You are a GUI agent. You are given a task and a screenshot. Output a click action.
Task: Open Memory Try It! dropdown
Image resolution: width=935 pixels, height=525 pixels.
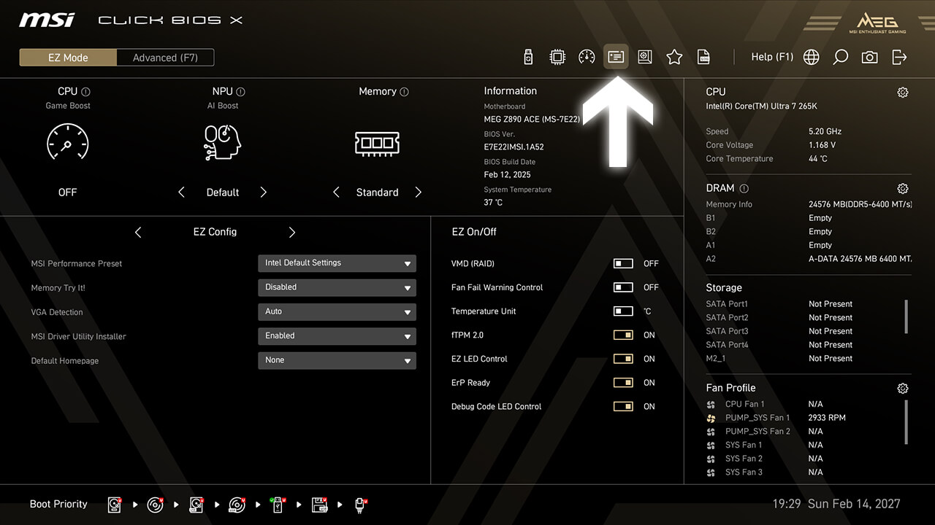coord(337,287)
